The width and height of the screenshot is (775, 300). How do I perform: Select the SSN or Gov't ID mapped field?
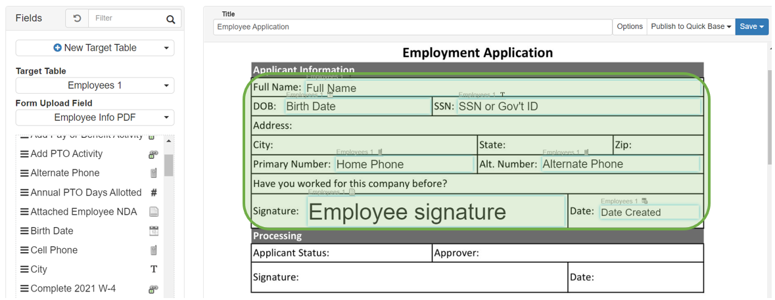coord(578,106)
